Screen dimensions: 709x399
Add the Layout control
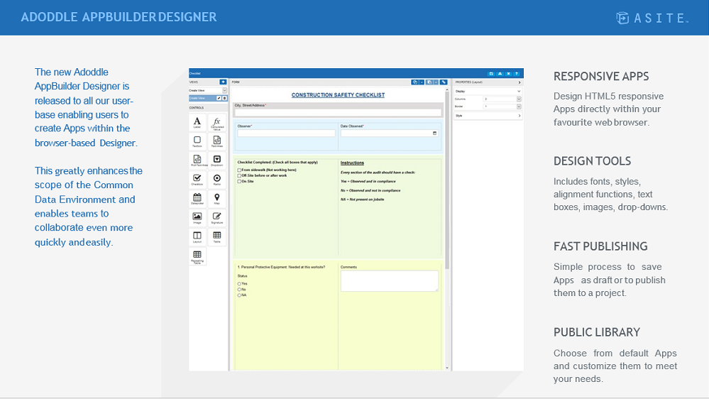197,236
